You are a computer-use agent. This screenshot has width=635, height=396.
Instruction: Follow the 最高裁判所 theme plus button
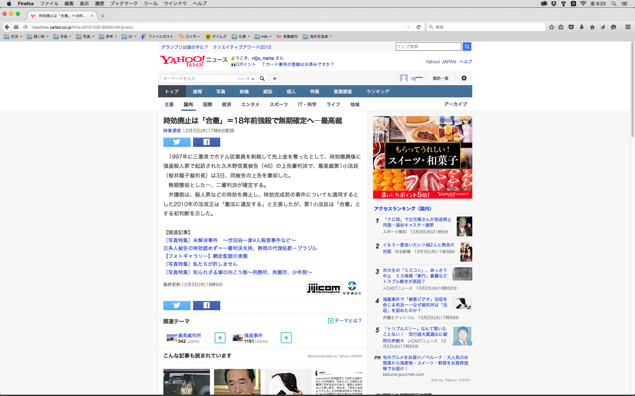pos(220,338)
